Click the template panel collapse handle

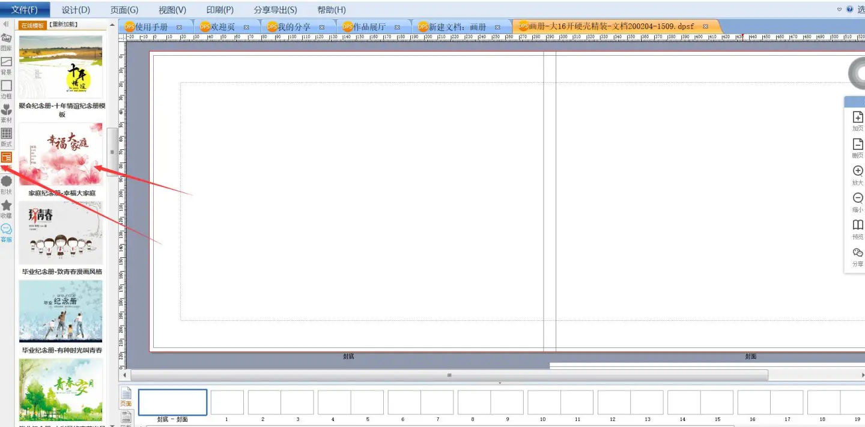coord(112,152)
